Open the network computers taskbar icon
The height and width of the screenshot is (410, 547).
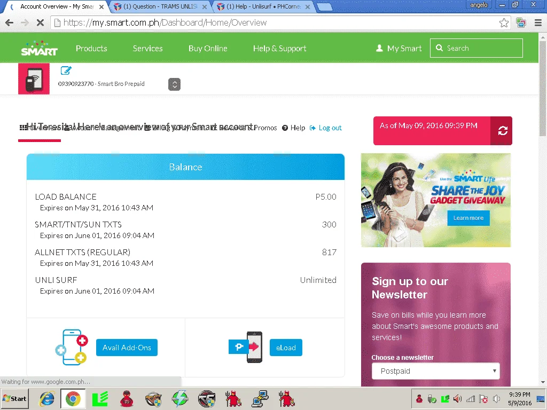[x=260, y=399]
